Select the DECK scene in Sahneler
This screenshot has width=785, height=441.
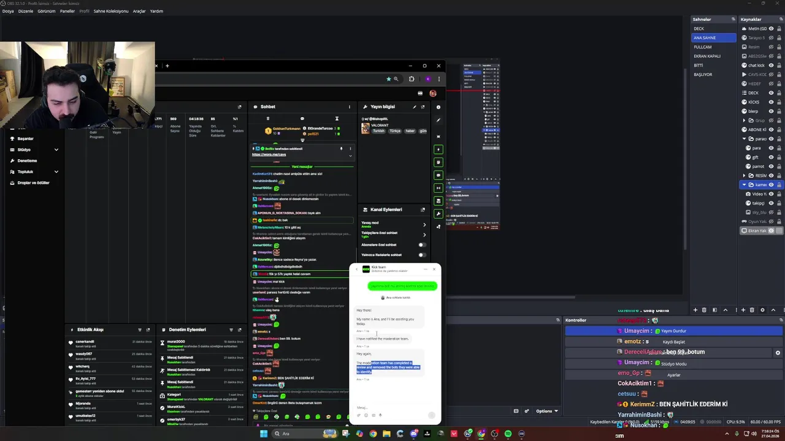(x=713, y=29)
